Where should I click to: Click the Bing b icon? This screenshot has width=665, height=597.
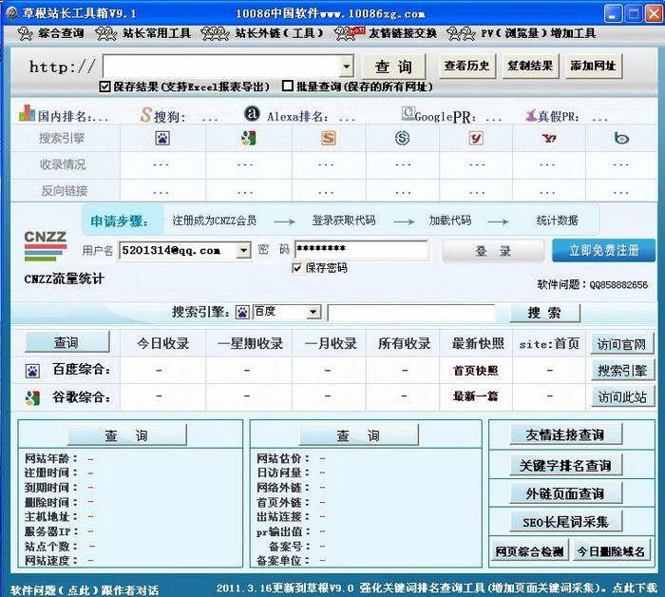[621, 139]
